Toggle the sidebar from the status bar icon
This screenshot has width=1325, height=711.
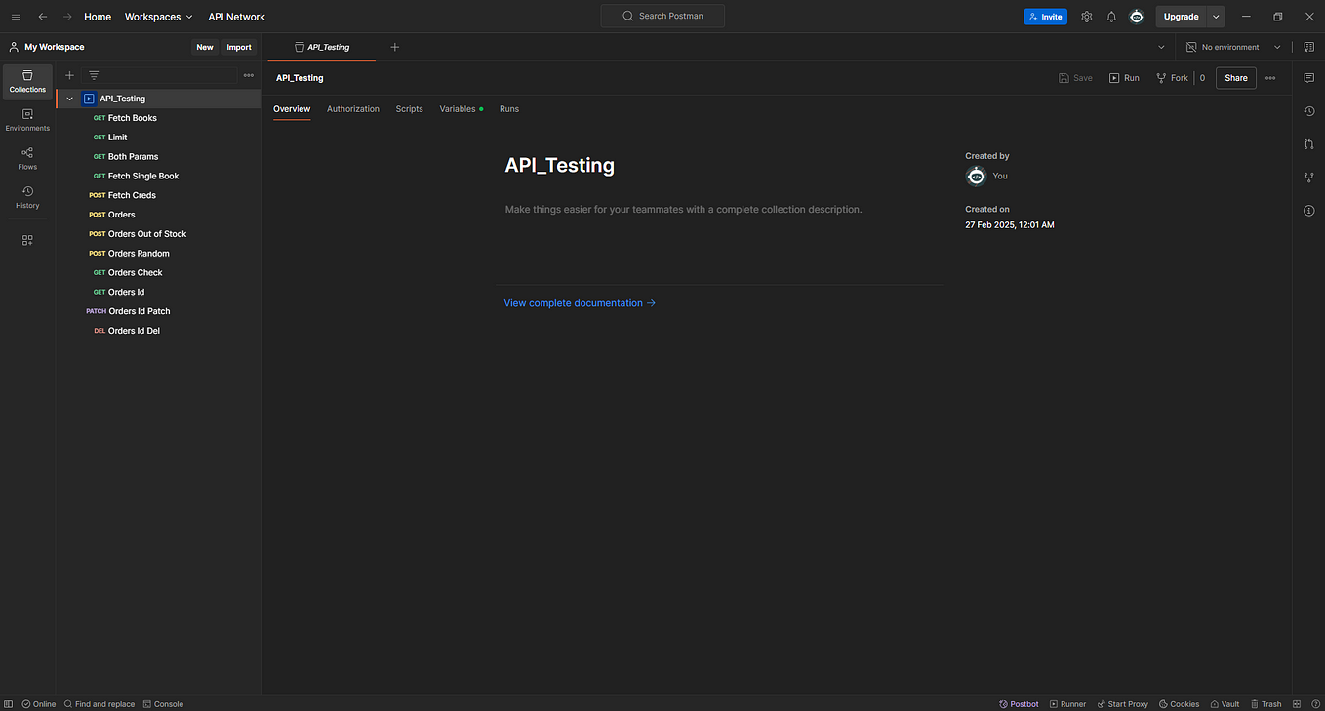pos(10,704)
